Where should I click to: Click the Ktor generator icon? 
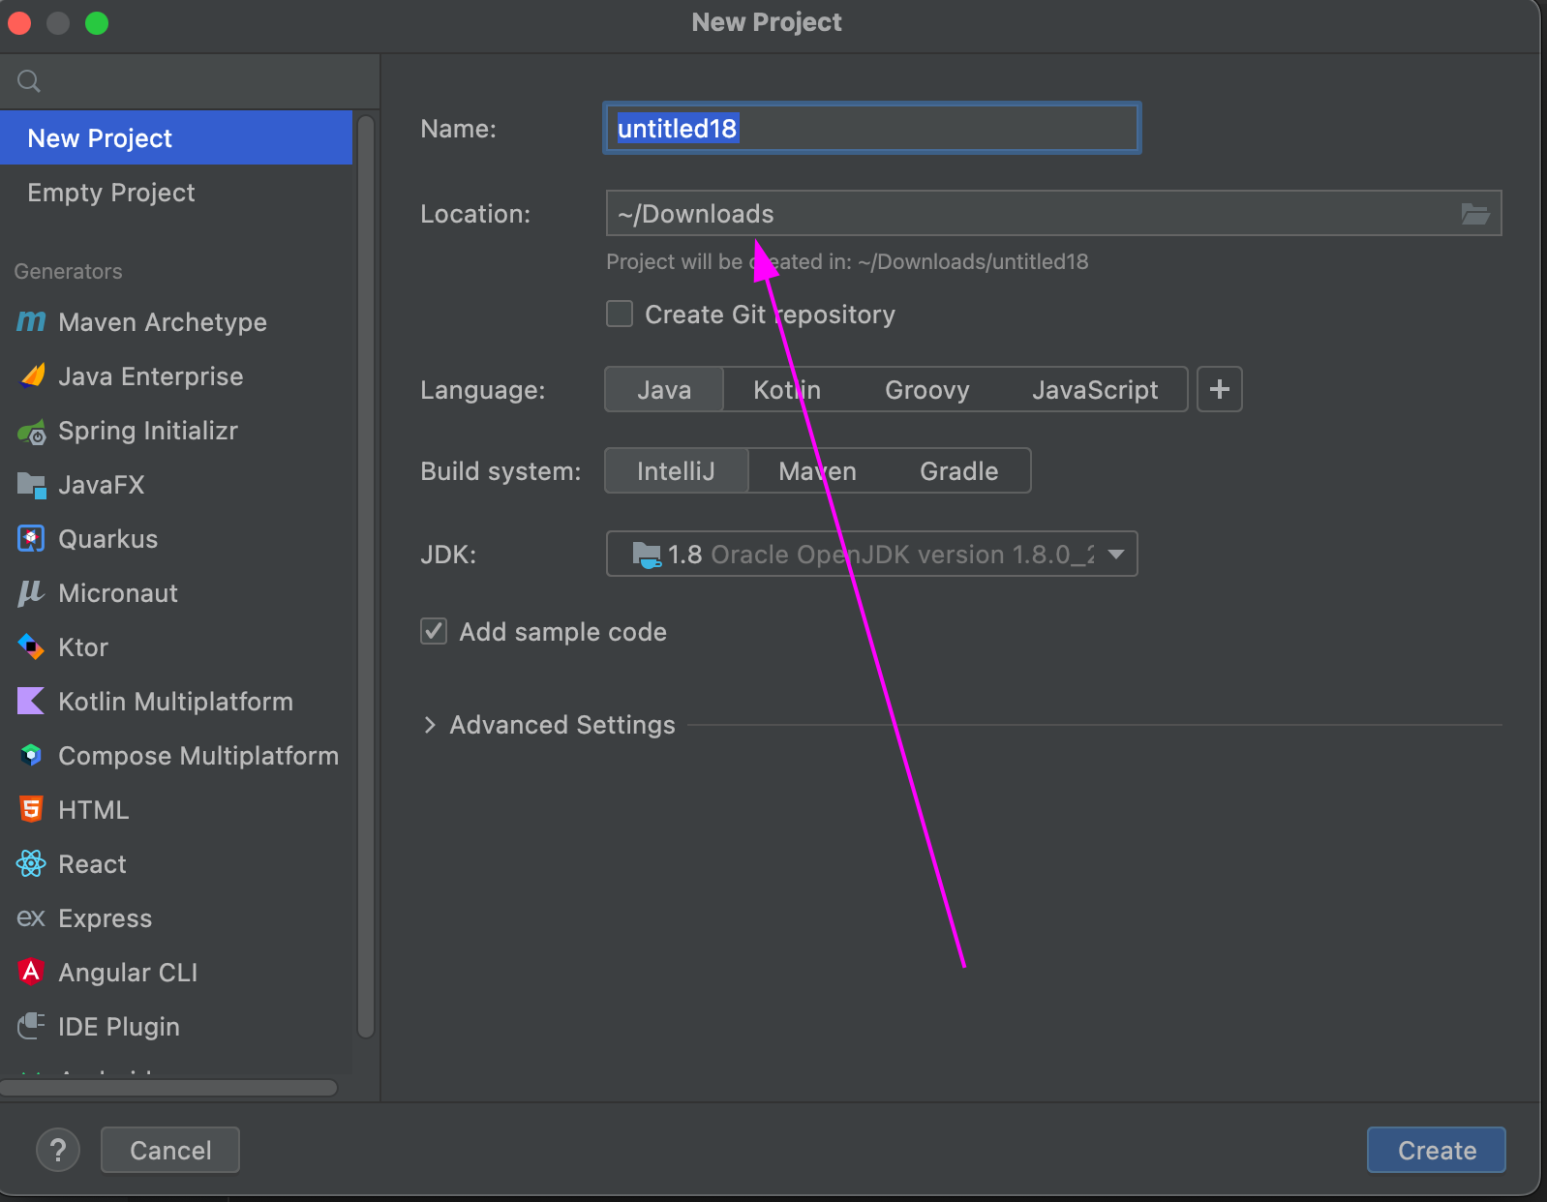31,646
